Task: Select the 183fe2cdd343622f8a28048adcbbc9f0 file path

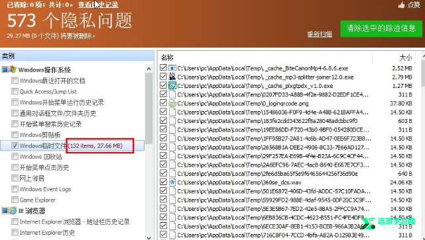Action: coord(267,121)
